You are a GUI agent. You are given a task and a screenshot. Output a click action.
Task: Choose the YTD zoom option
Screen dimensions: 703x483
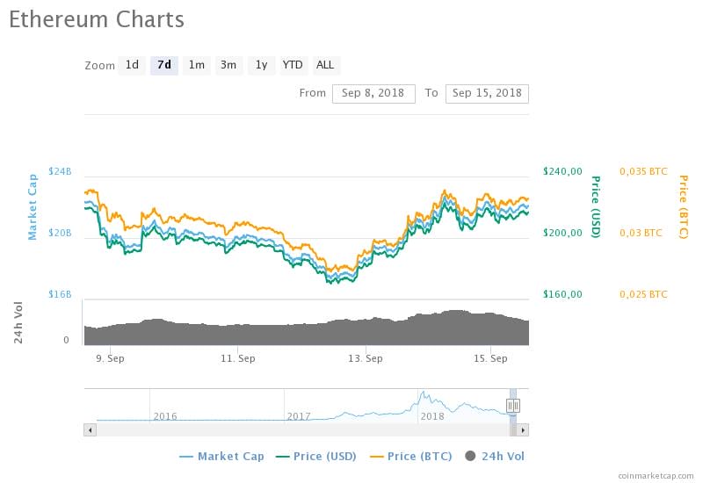click(293, 65)
